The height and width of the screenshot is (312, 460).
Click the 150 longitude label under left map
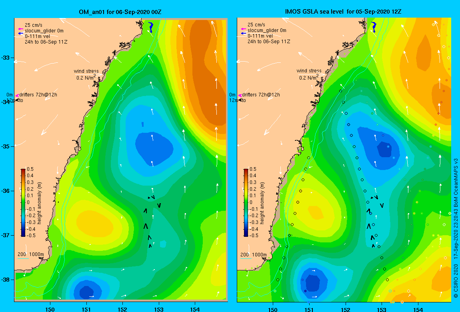[50, 309]
